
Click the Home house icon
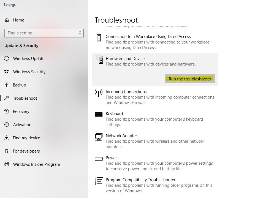click(7, 20)
